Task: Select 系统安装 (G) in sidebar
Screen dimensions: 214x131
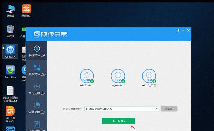Action: click(x=36, y=51)
